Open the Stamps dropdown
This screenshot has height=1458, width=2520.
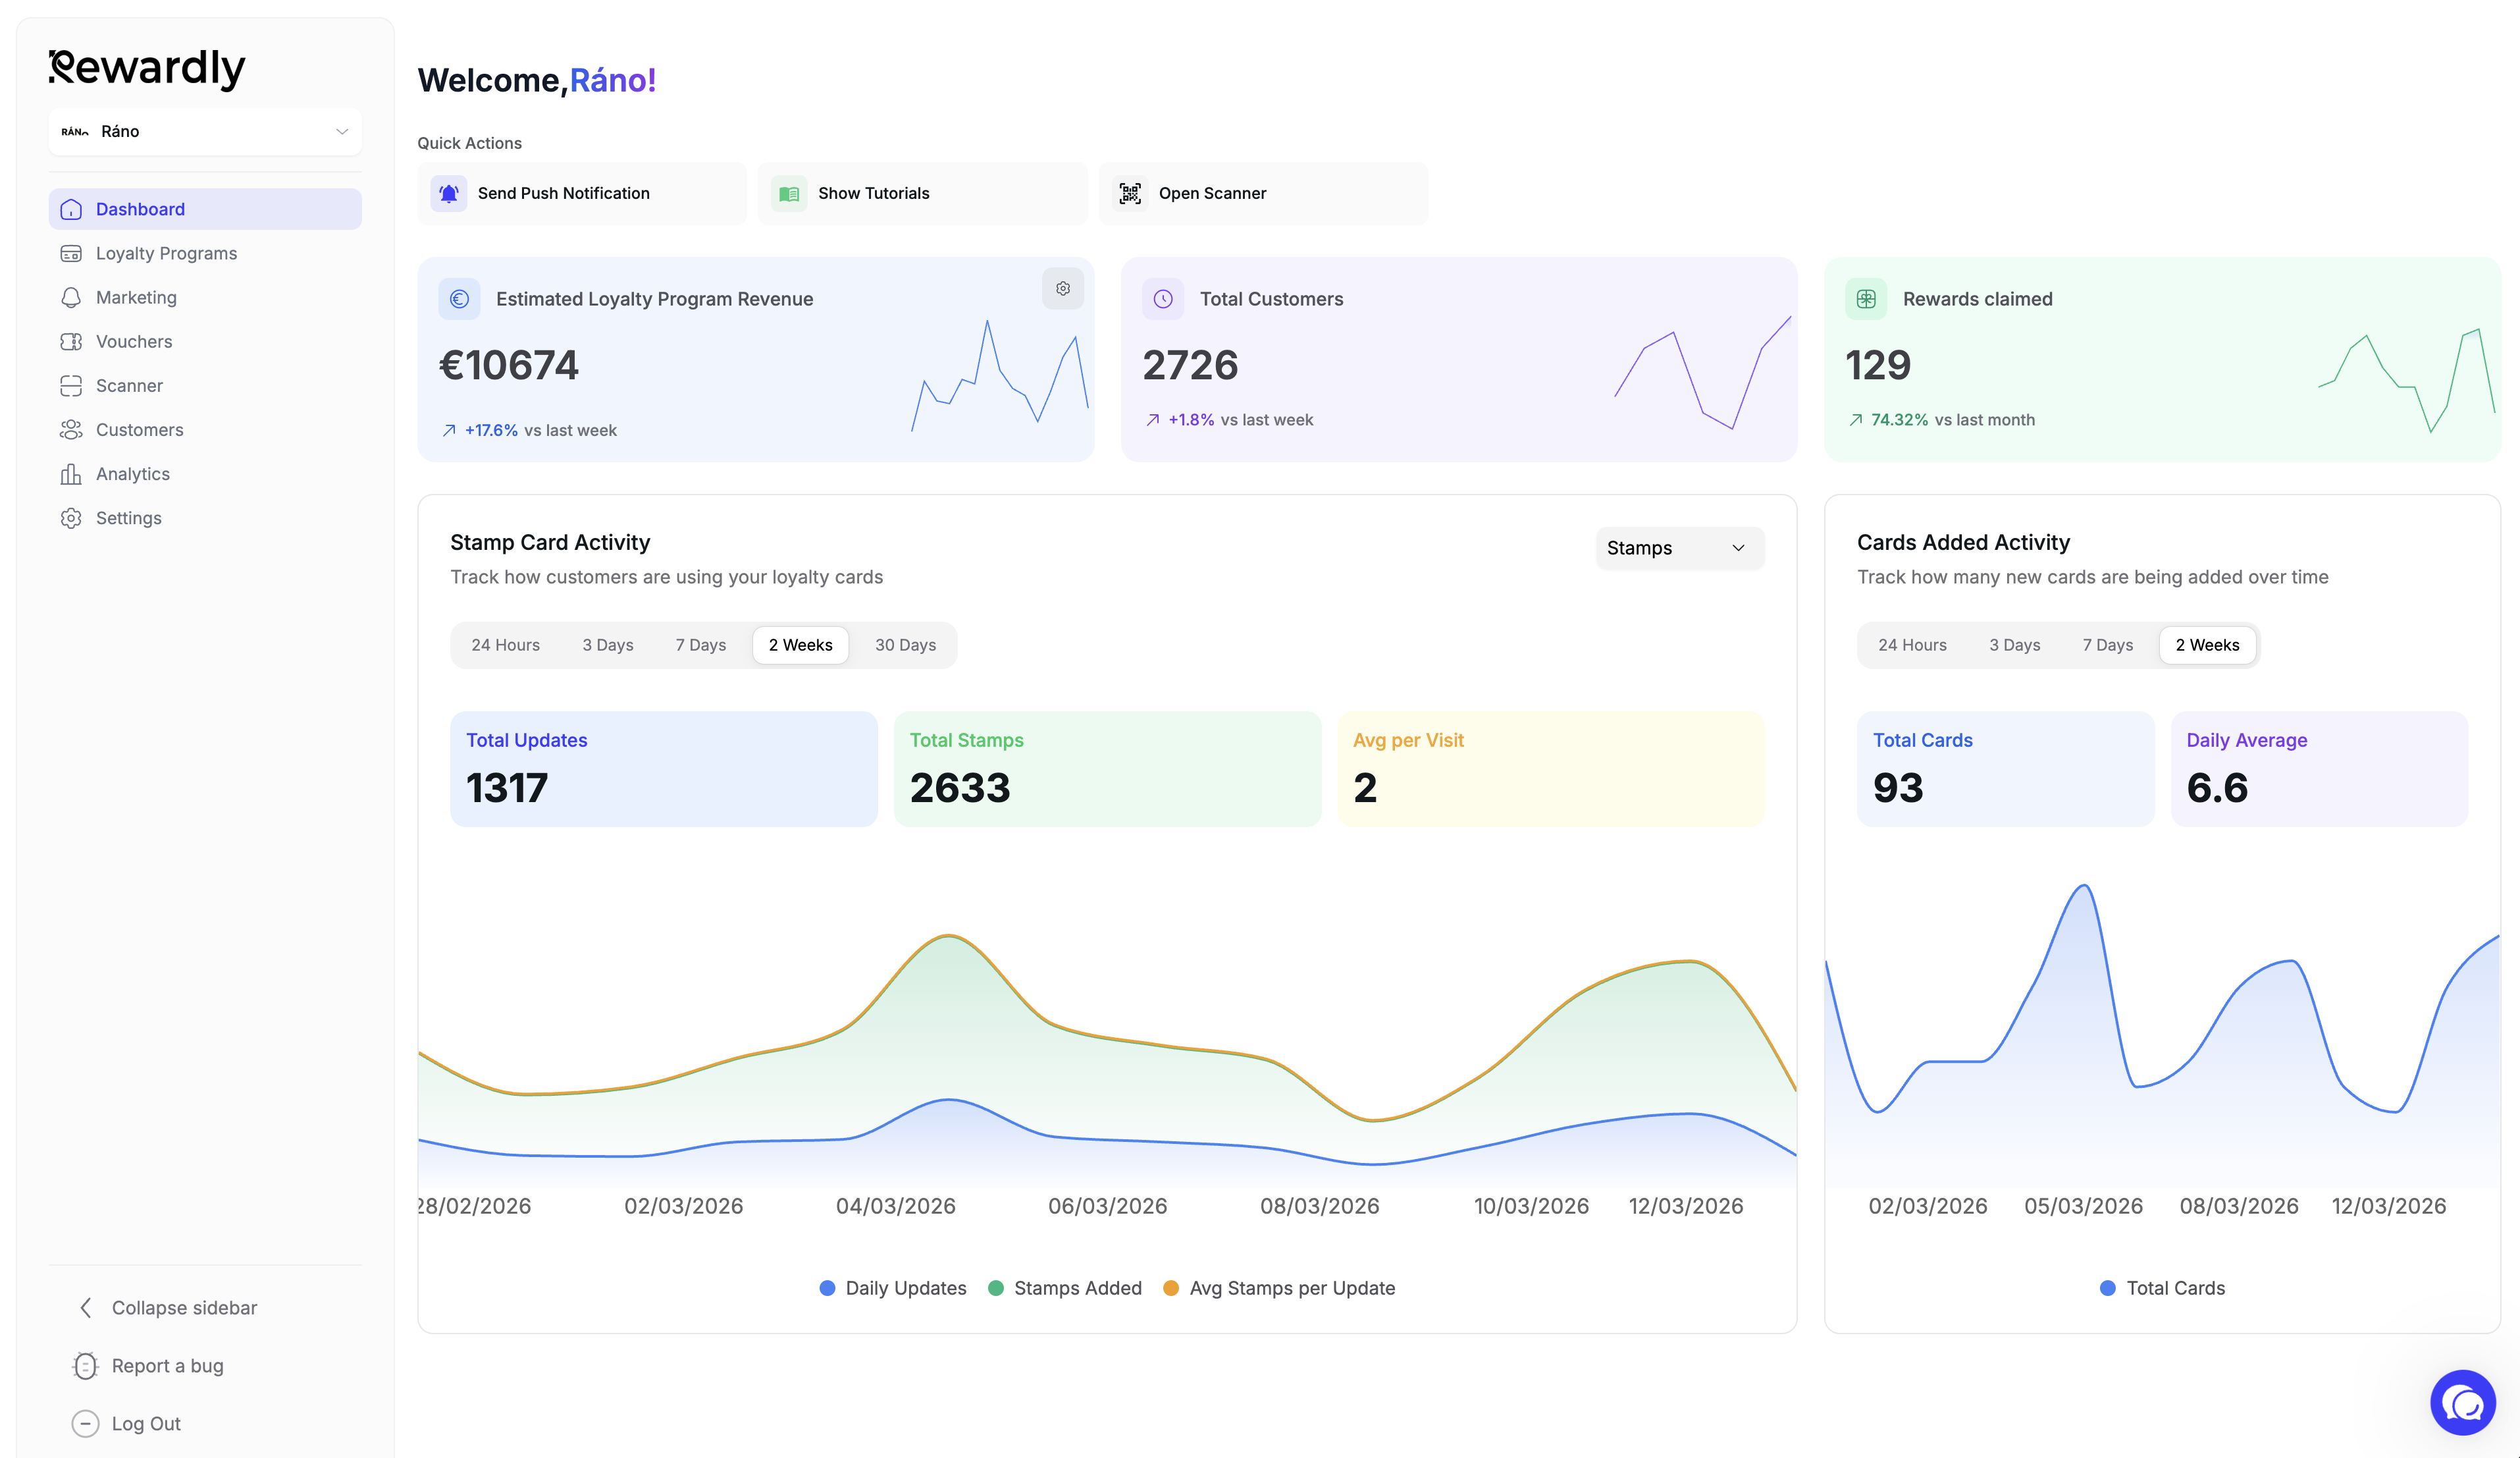coord(1679,547)
